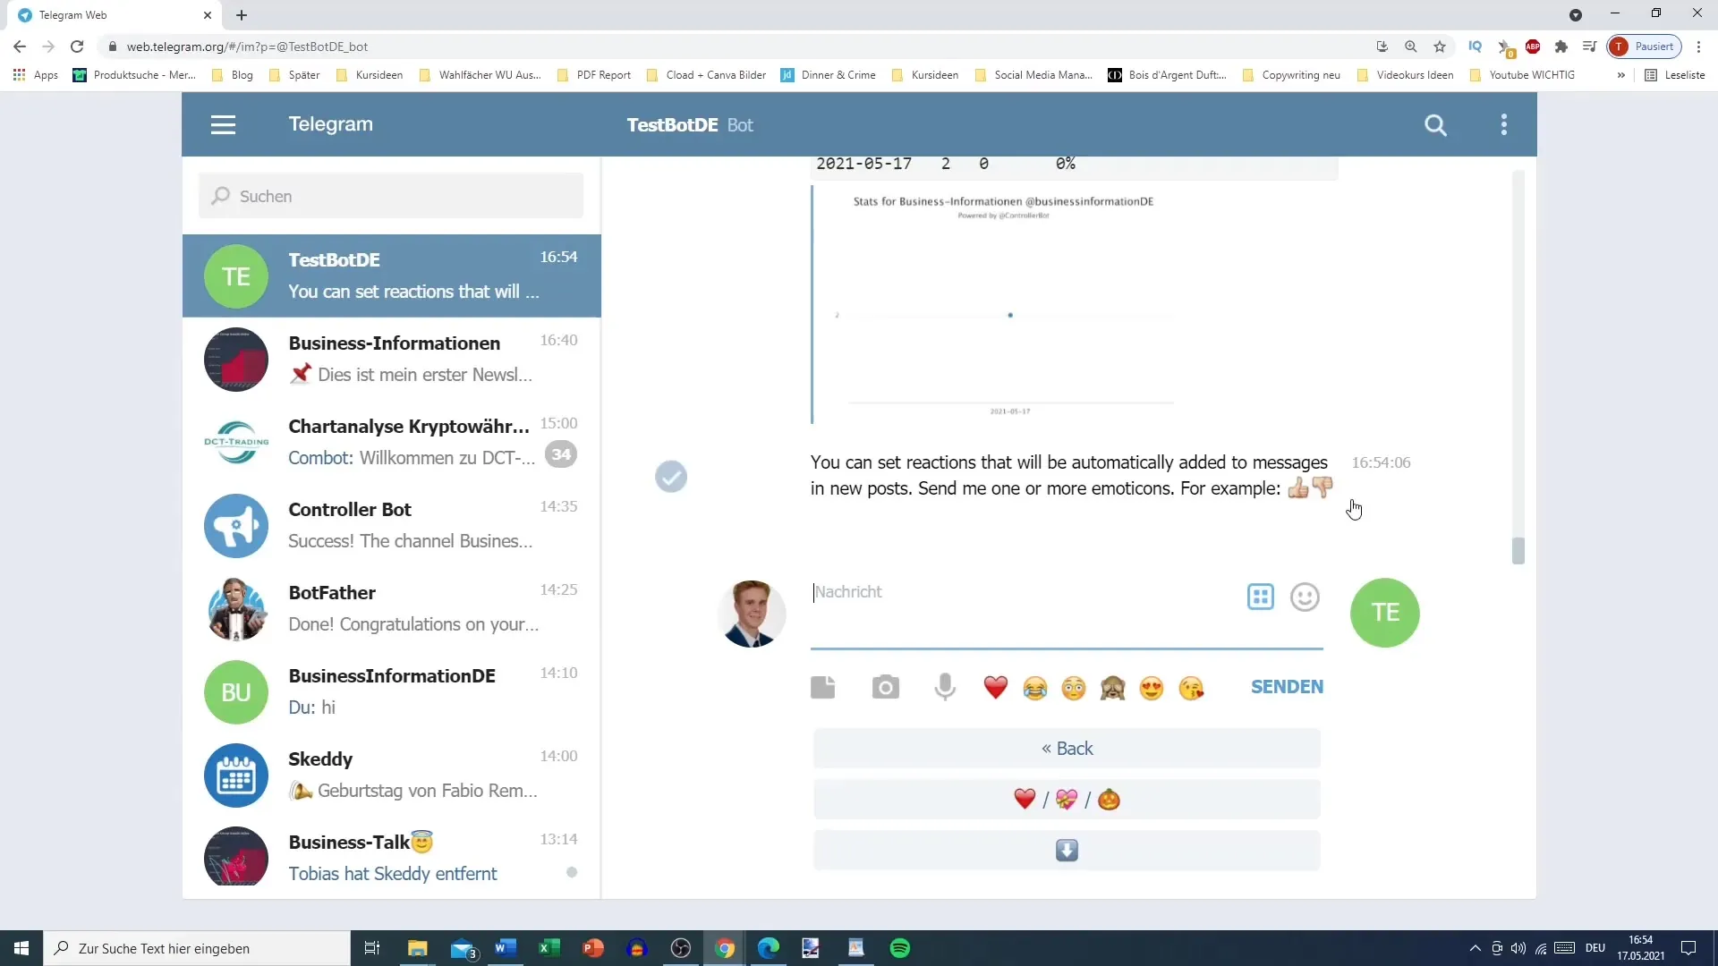Open a new browser tab
1718x966 pixels.
tap(242, 15)
